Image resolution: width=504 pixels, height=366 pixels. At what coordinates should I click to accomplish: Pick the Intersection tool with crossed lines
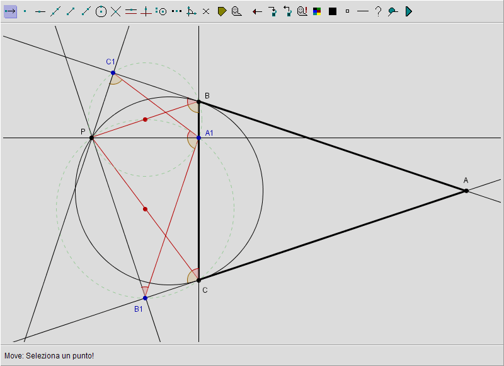(x=116, y=11)
